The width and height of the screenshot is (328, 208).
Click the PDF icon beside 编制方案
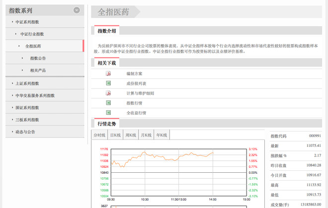108,73
